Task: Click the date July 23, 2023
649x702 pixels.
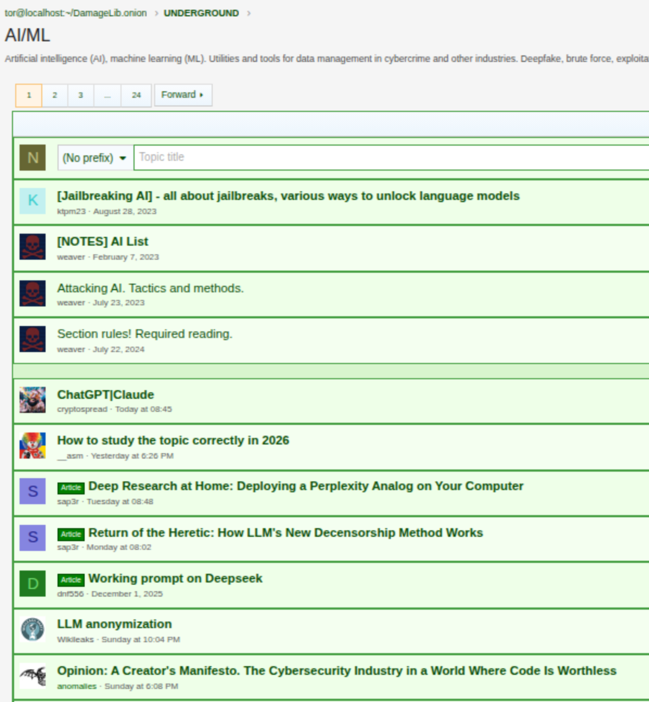Action: tap(119, 303)
